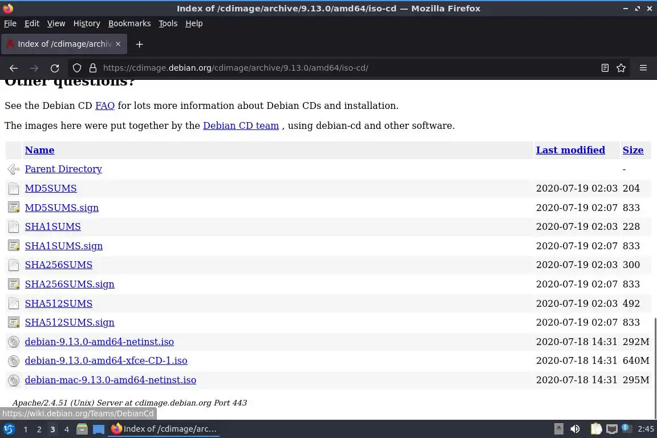Click the 640M size value

click(x=636, y=360)
